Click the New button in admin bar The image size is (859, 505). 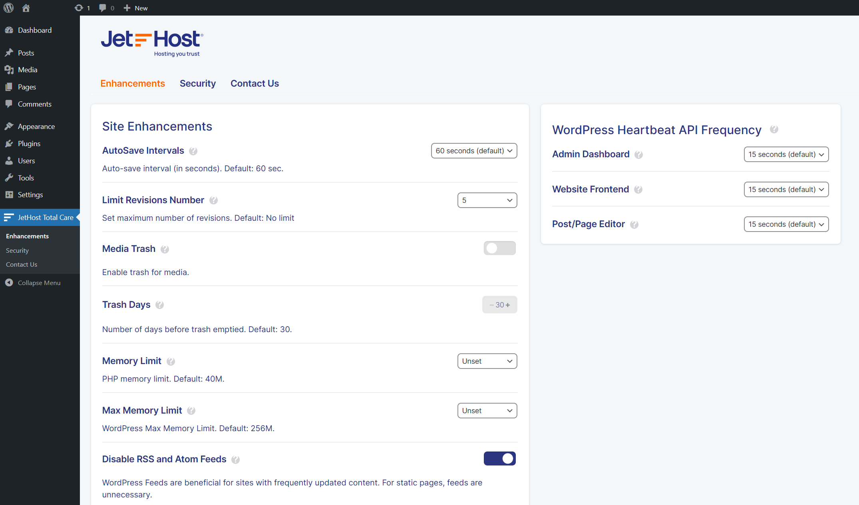(x=136, y=8)
